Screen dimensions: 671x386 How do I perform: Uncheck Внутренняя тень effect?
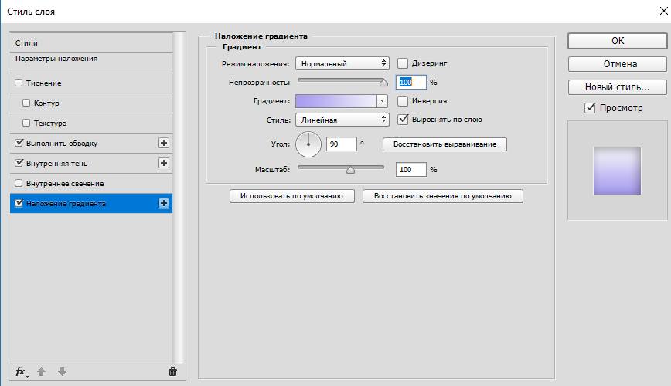click(x=19, y=163)
